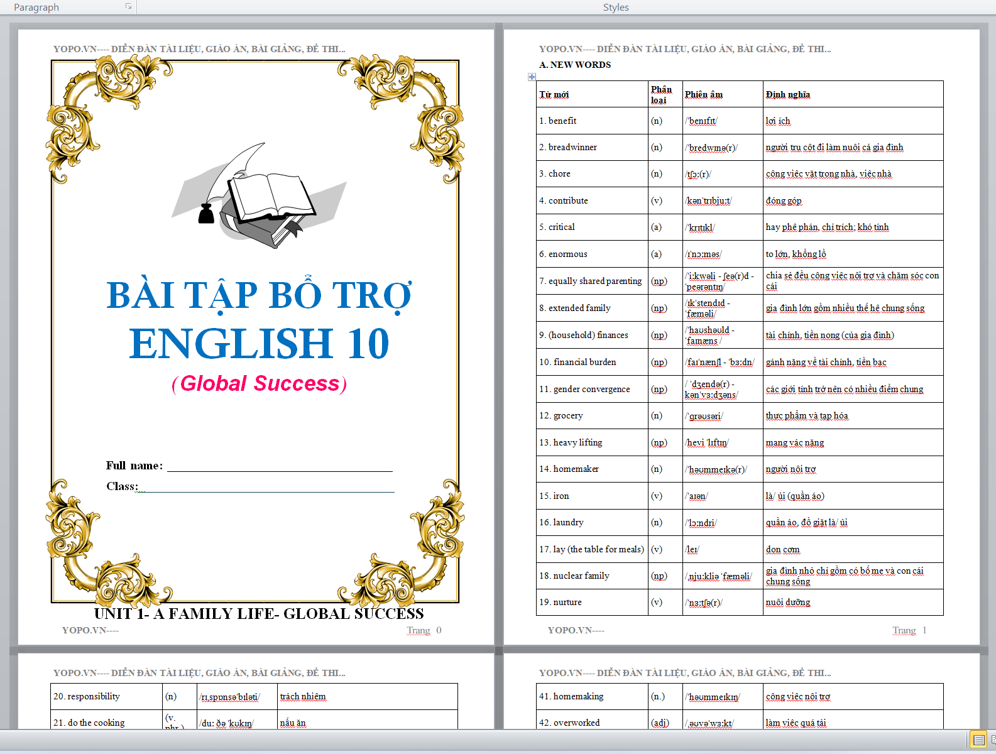The height and width of the screenshot is (754, 996).
Task: Click the definition 'người nội trợ'
Action: pyautogui.click(x=791, y=469)
